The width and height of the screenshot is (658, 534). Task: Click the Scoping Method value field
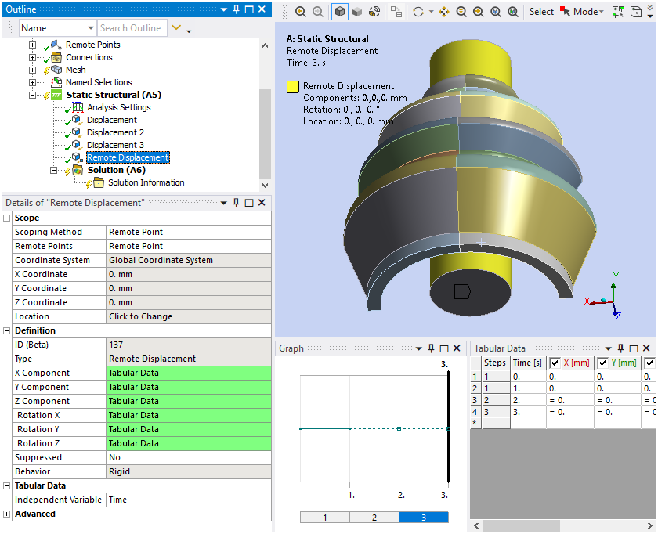click(189, 232)
